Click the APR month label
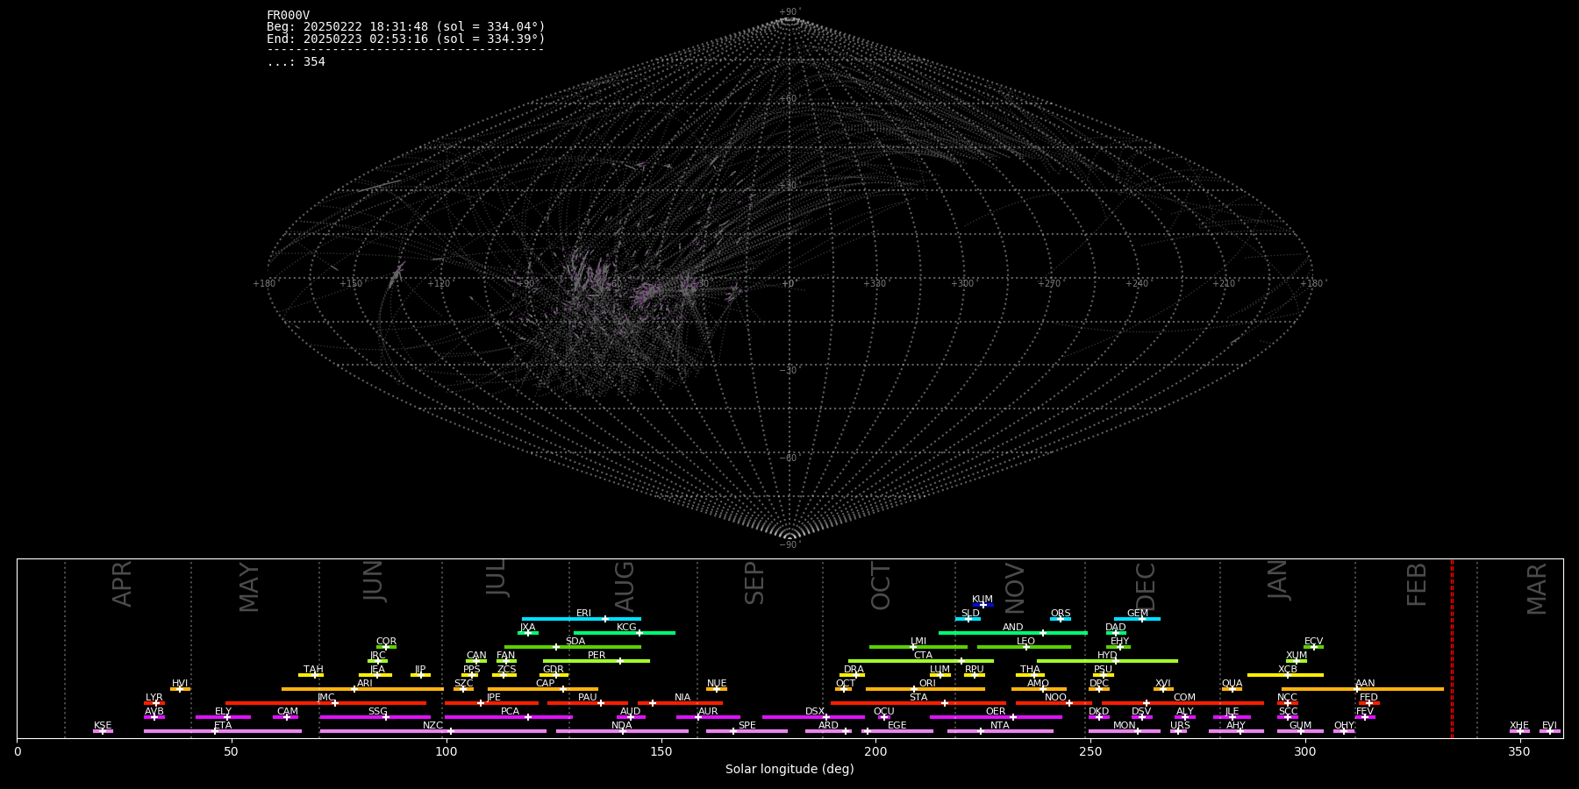This screenshot has width=1579, height=789. point(123,584)
